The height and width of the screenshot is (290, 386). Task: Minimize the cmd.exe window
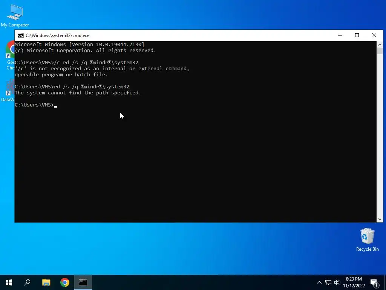pyautogui.click(x=340, y=35)
